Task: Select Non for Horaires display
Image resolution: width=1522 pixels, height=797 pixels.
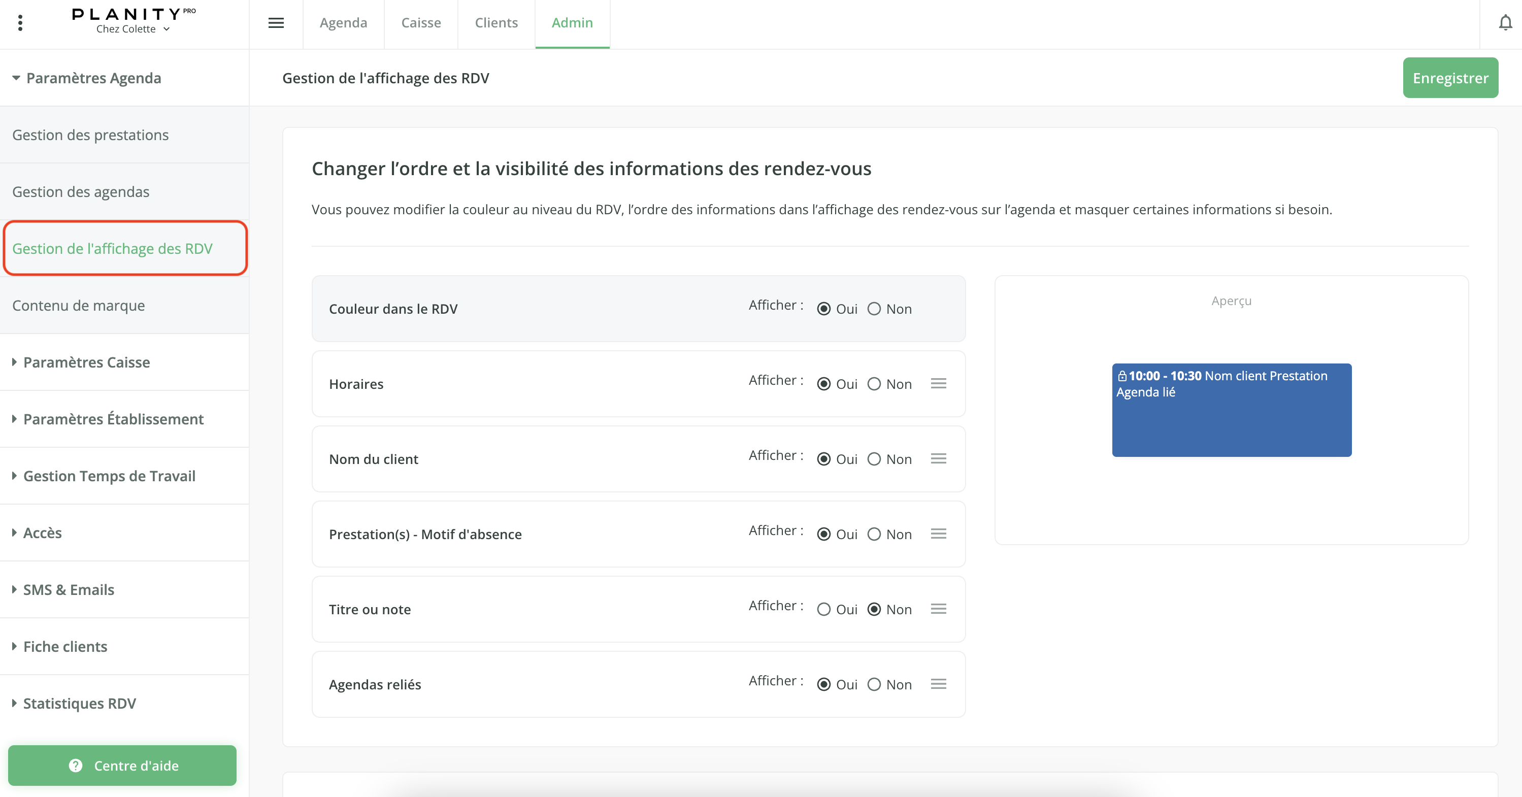Action: click(x=874, y=384)
